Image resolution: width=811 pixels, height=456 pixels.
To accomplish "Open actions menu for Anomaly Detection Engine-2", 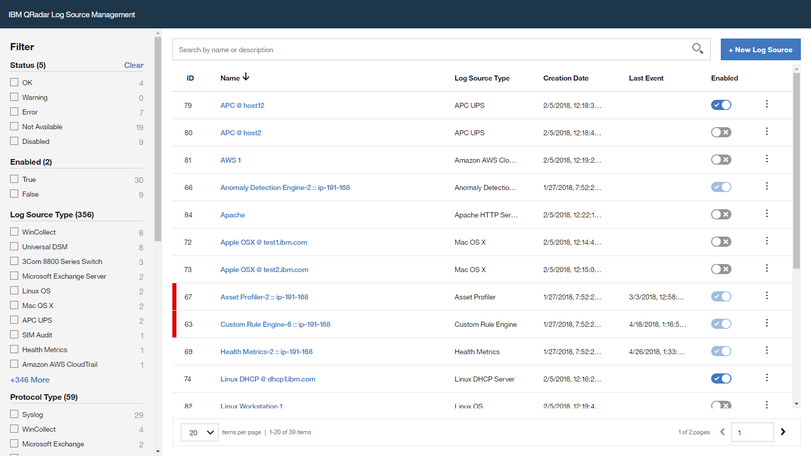I will (x=767, y=186).
